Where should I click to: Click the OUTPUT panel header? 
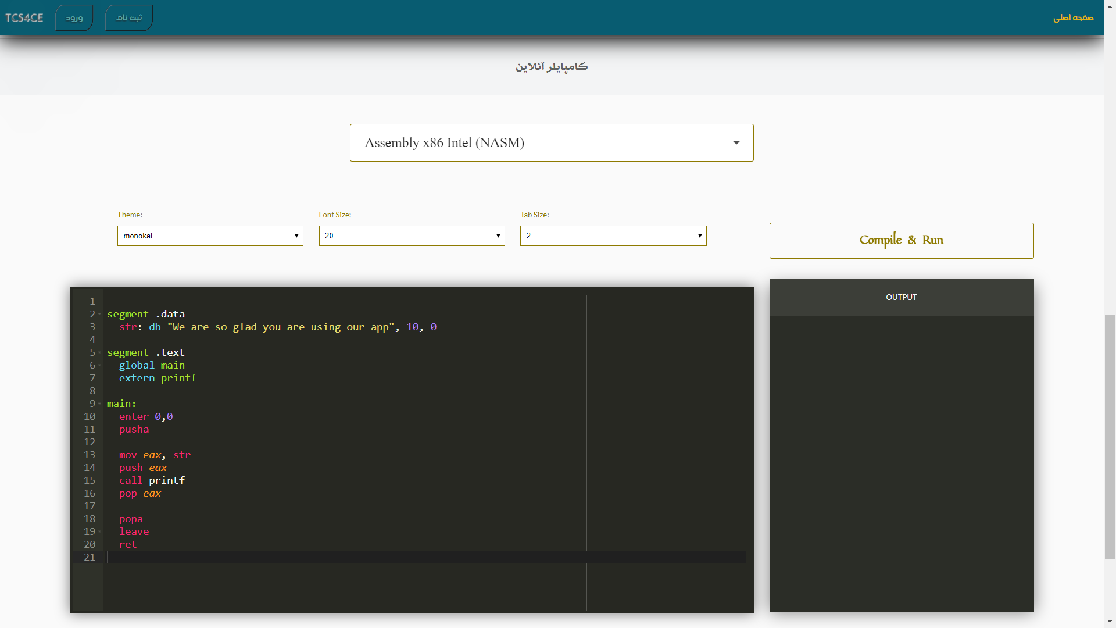[902, 297]
